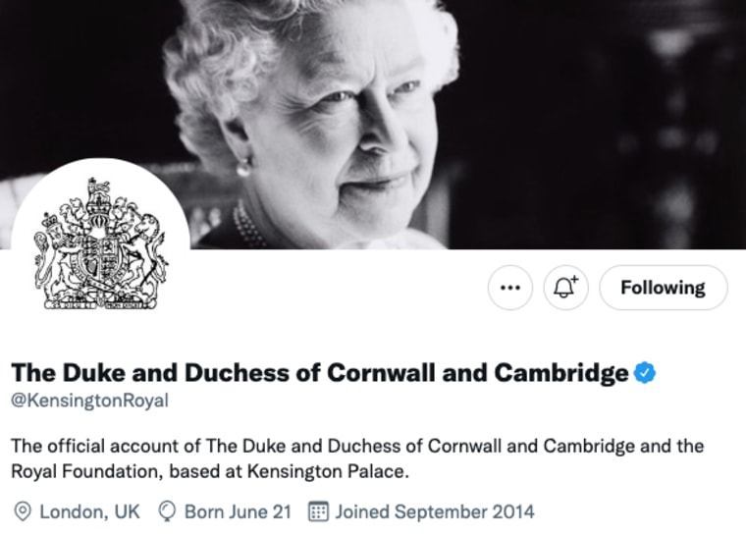Click the Following button to unfollow

tap(664, 288)
